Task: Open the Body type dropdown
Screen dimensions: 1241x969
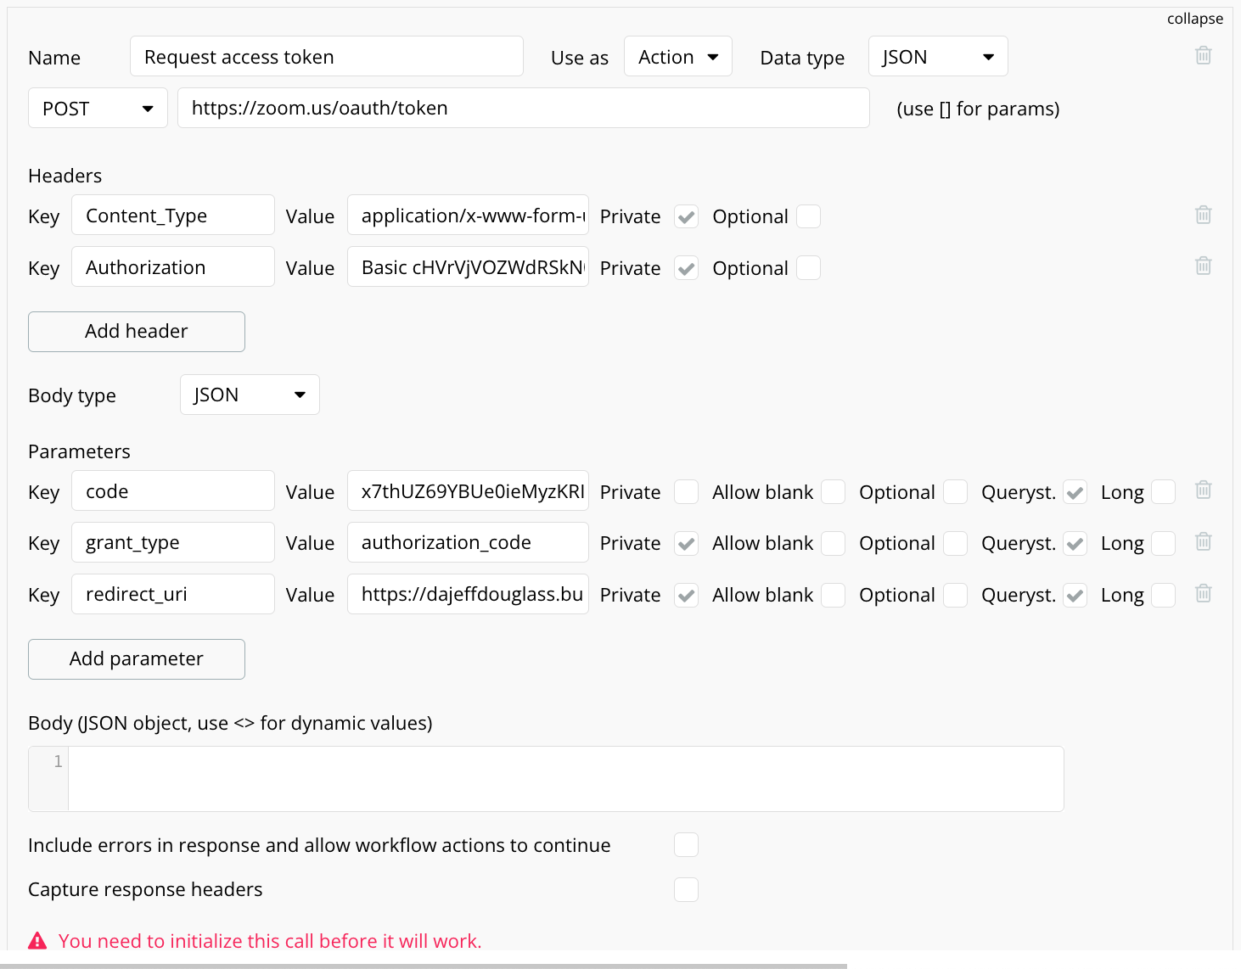Action: click(250, 395)
